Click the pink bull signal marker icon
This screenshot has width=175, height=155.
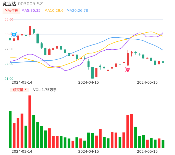(128, 69)
